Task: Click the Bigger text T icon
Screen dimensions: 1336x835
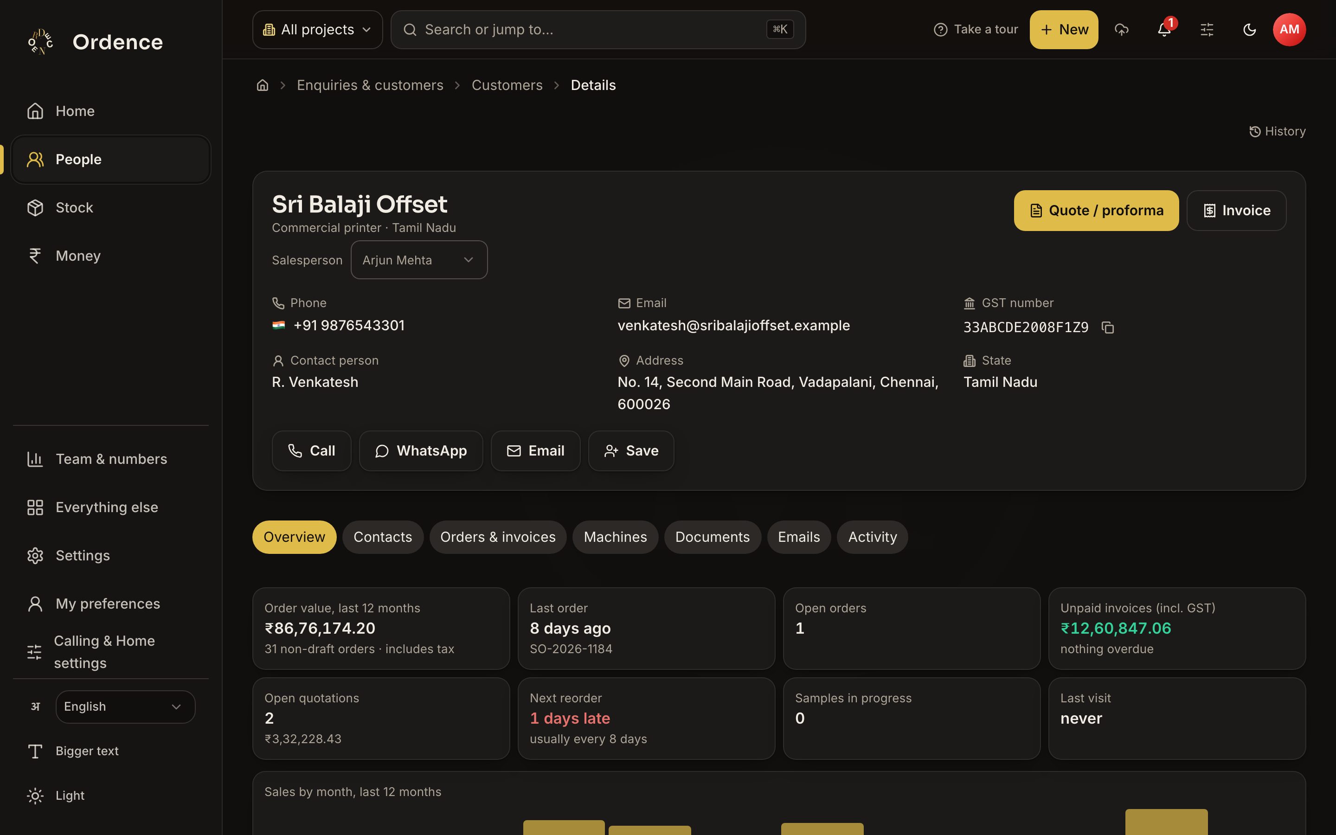Action: [35, 751]
